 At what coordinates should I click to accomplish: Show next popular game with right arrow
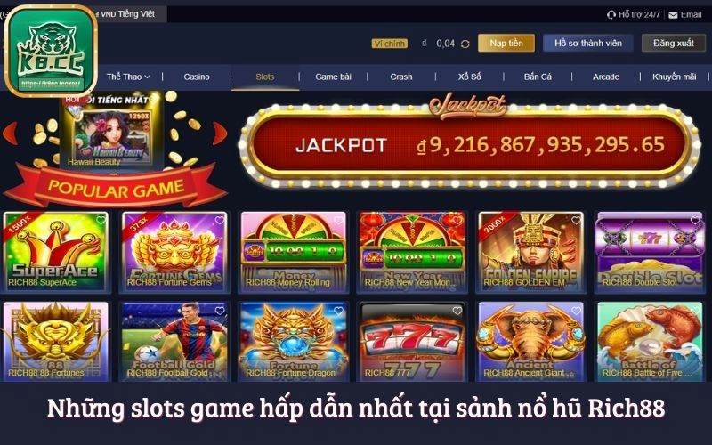pos(220,134)
